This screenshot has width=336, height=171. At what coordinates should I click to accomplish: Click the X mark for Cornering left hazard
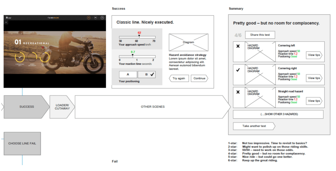click(x=238, y=46)
